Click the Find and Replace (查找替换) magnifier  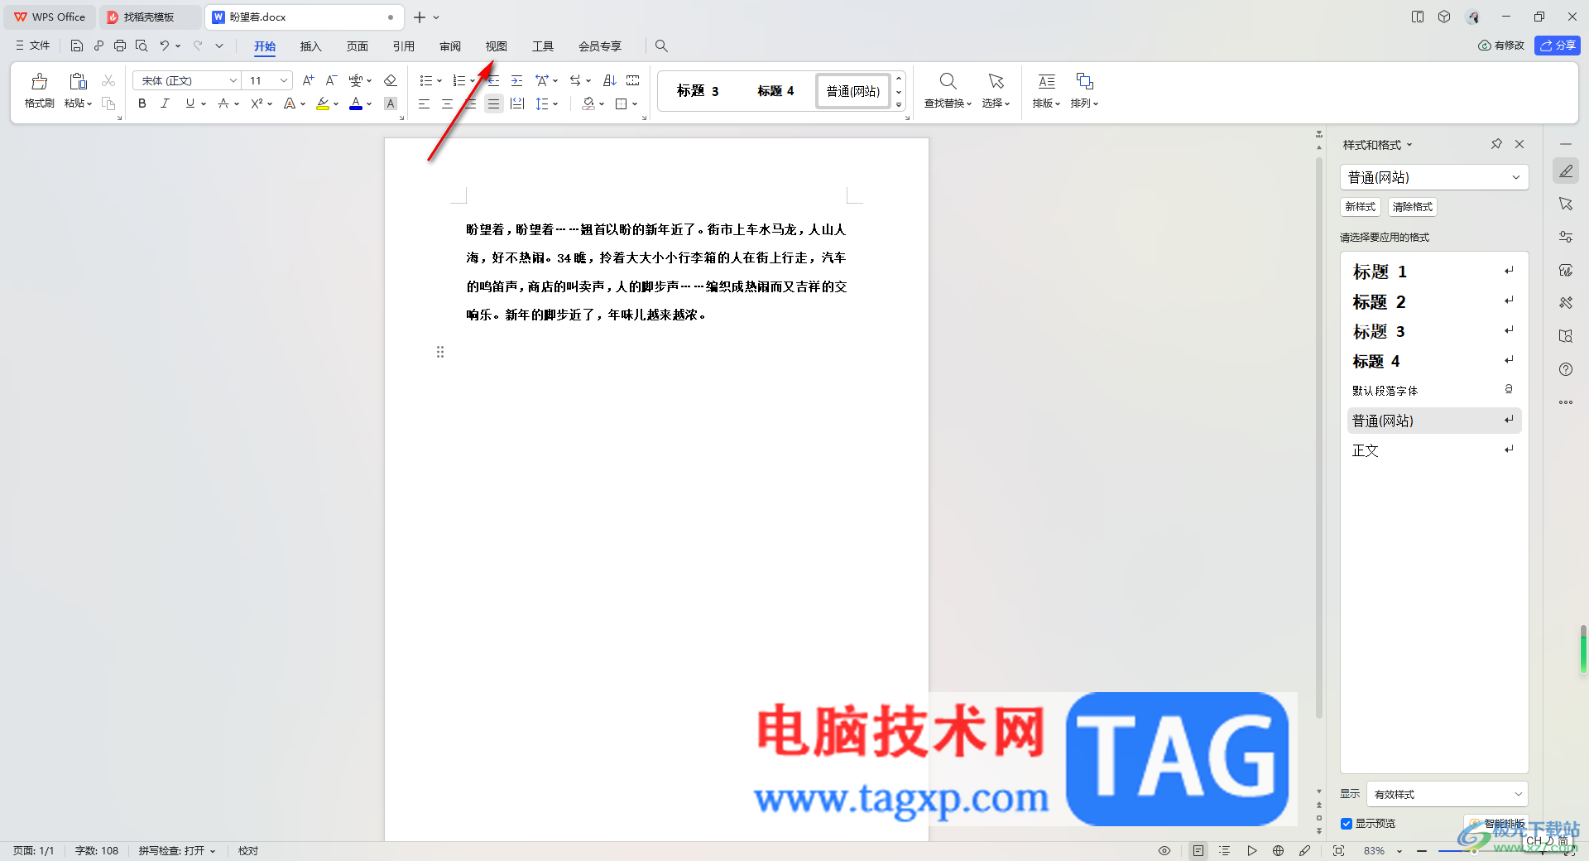(x=948, y=81)
